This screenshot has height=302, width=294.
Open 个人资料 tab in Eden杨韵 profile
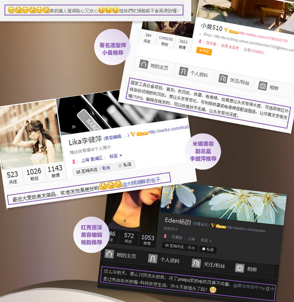[x=164, y=260]
